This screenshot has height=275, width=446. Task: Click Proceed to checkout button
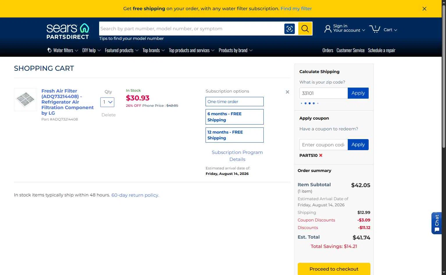[x=334, y=269]
